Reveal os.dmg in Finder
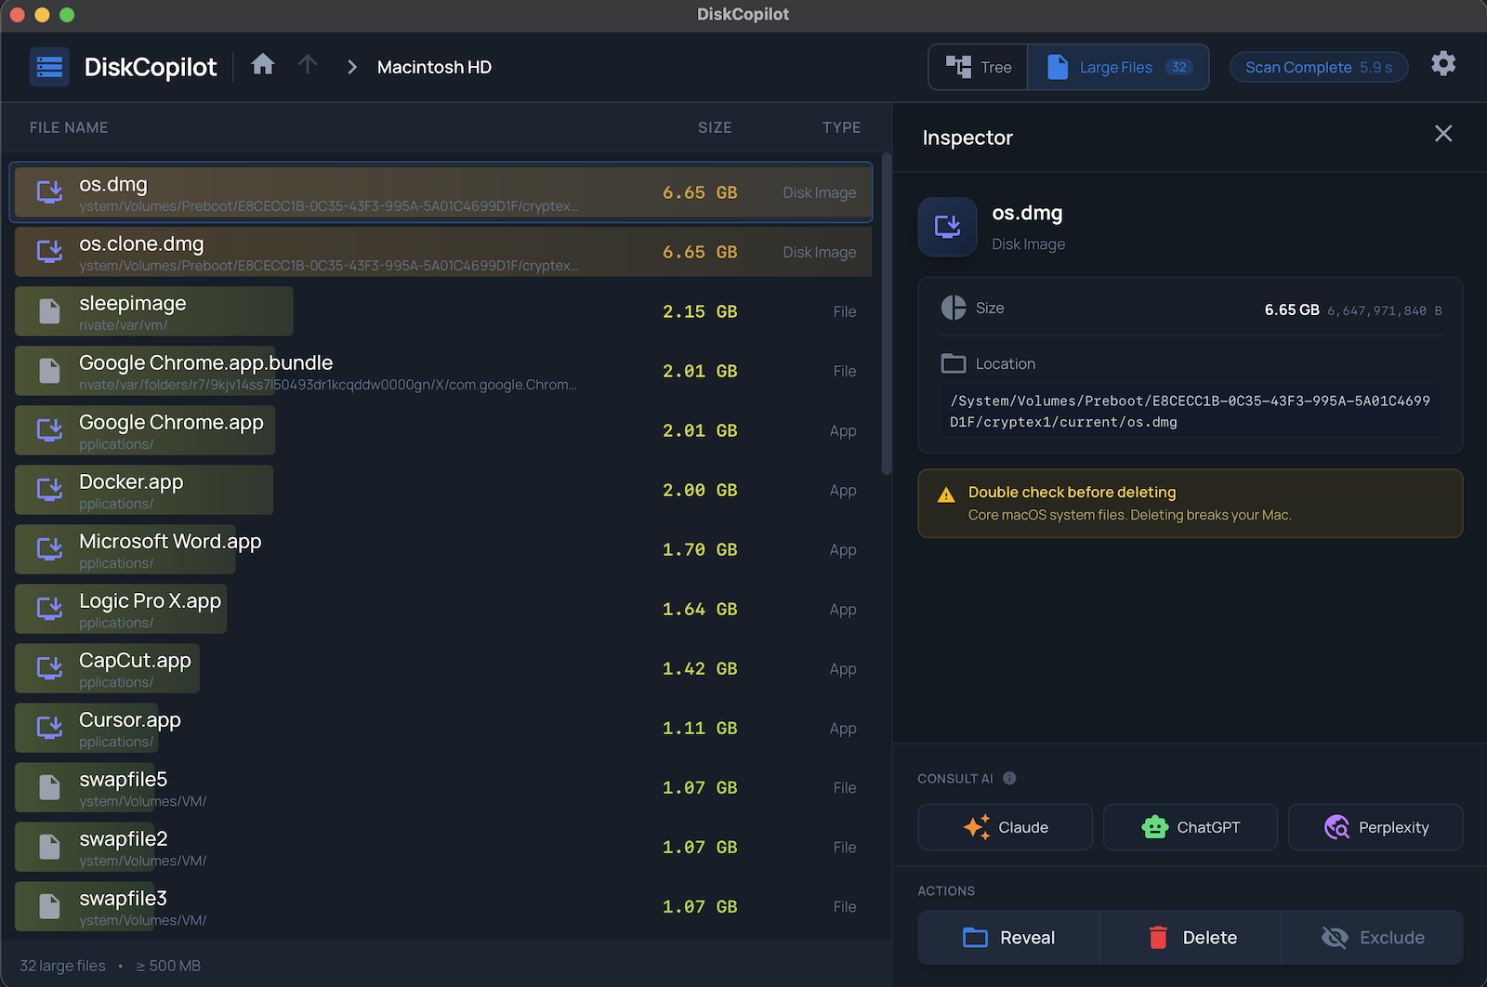 [1007, 937]
